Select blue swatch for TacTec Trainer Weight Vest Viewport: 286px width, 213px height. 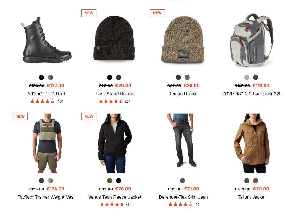click(41, 181)
